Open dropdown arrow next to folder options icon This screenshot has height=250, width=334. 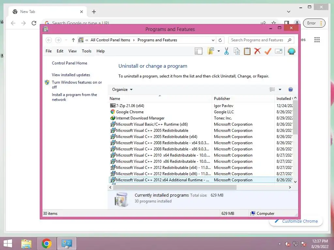(219, 51)
